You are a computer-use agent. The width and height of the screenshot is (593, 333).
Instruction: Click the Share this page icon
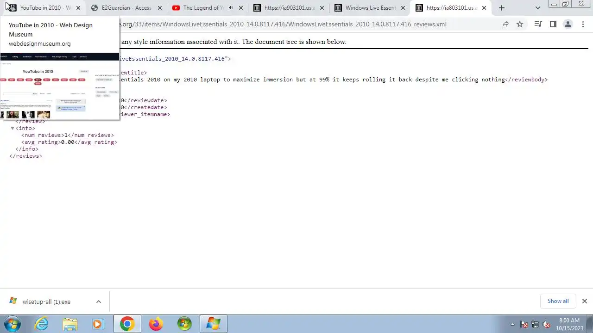[x=505, y=24]
